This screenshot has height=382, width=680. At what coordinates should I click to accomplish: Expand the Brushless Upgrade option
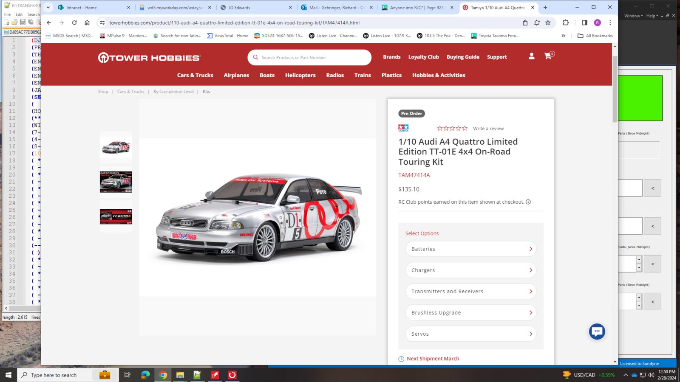[471, 313]
